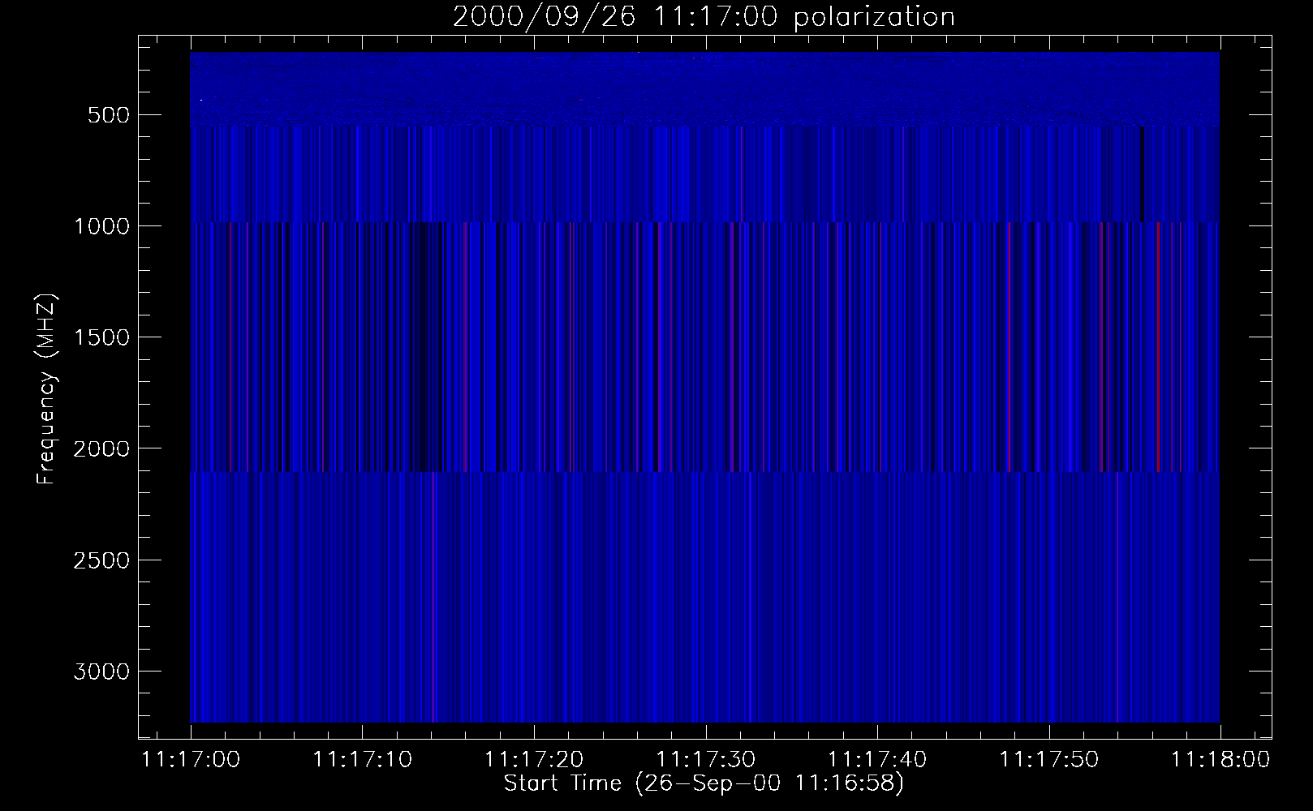Select the 1000 frequency tick label
Screen dimensions: 1313x811
point(101,226)
